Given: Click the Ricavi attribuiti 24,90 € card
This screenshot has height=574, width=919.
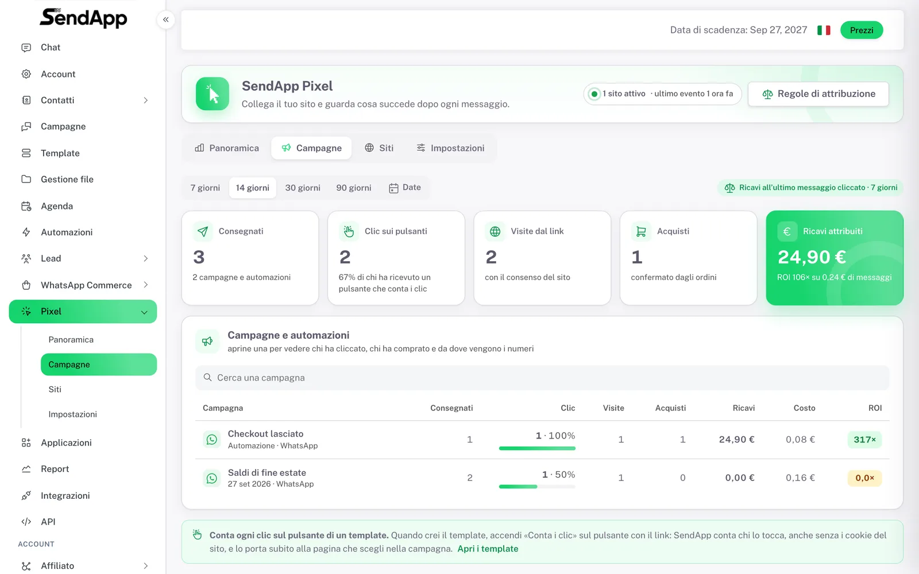Looking at the screenshot, I should pyautogui.click(x=835, y=258).
